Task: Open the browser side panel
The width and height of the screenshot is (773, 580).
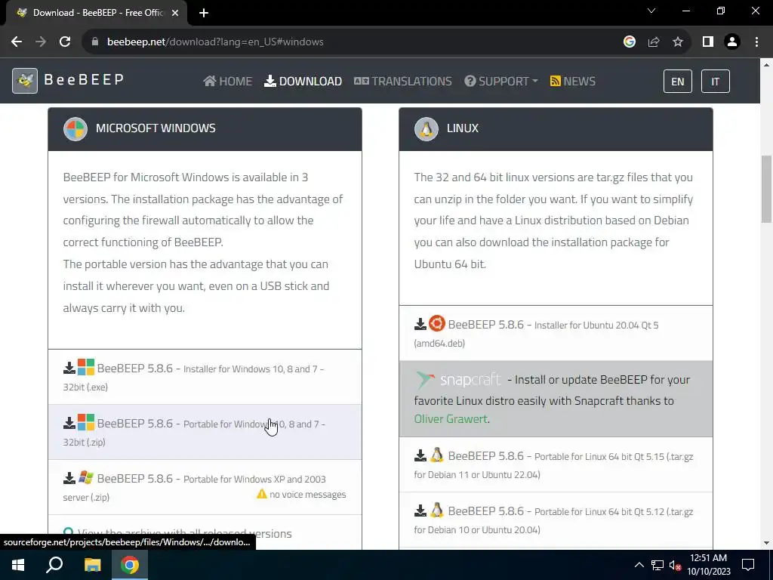Action: click(x=708, y=42)
